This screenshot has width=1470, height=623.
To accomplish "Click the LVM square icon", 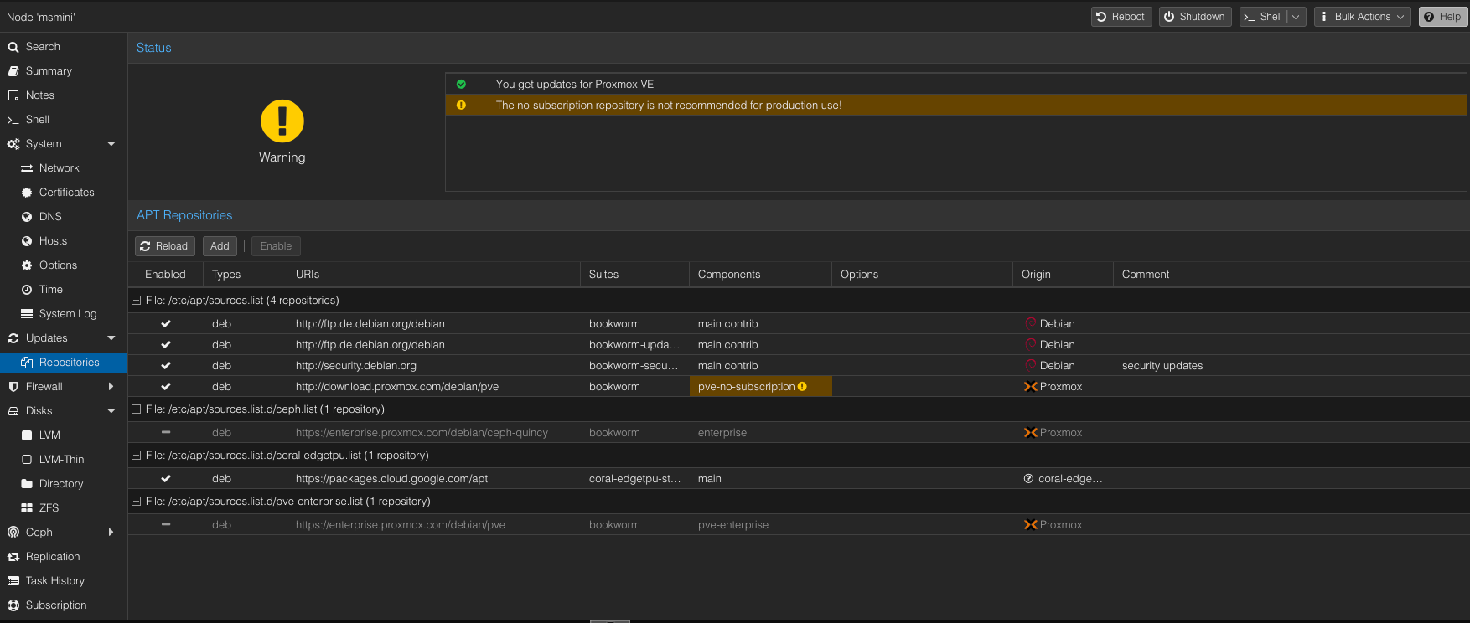I will pos(27,435).
